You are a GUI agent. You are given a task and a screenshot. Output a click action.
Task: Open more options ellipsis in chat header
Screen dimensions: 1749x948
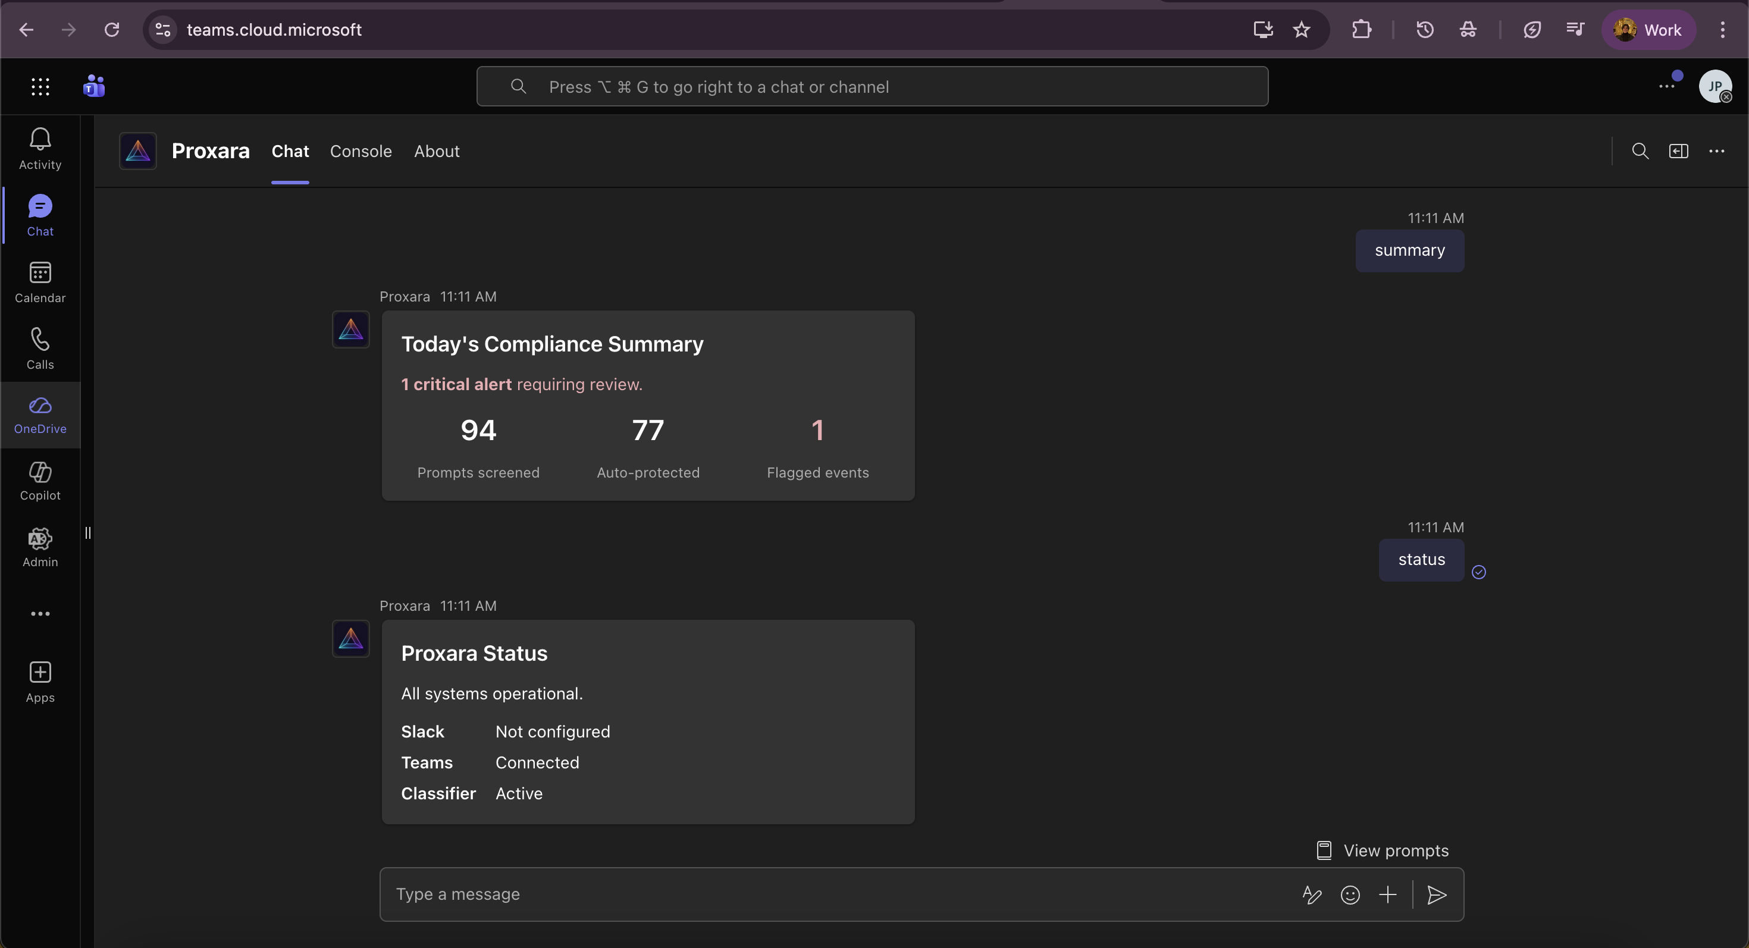point(1716,150)
